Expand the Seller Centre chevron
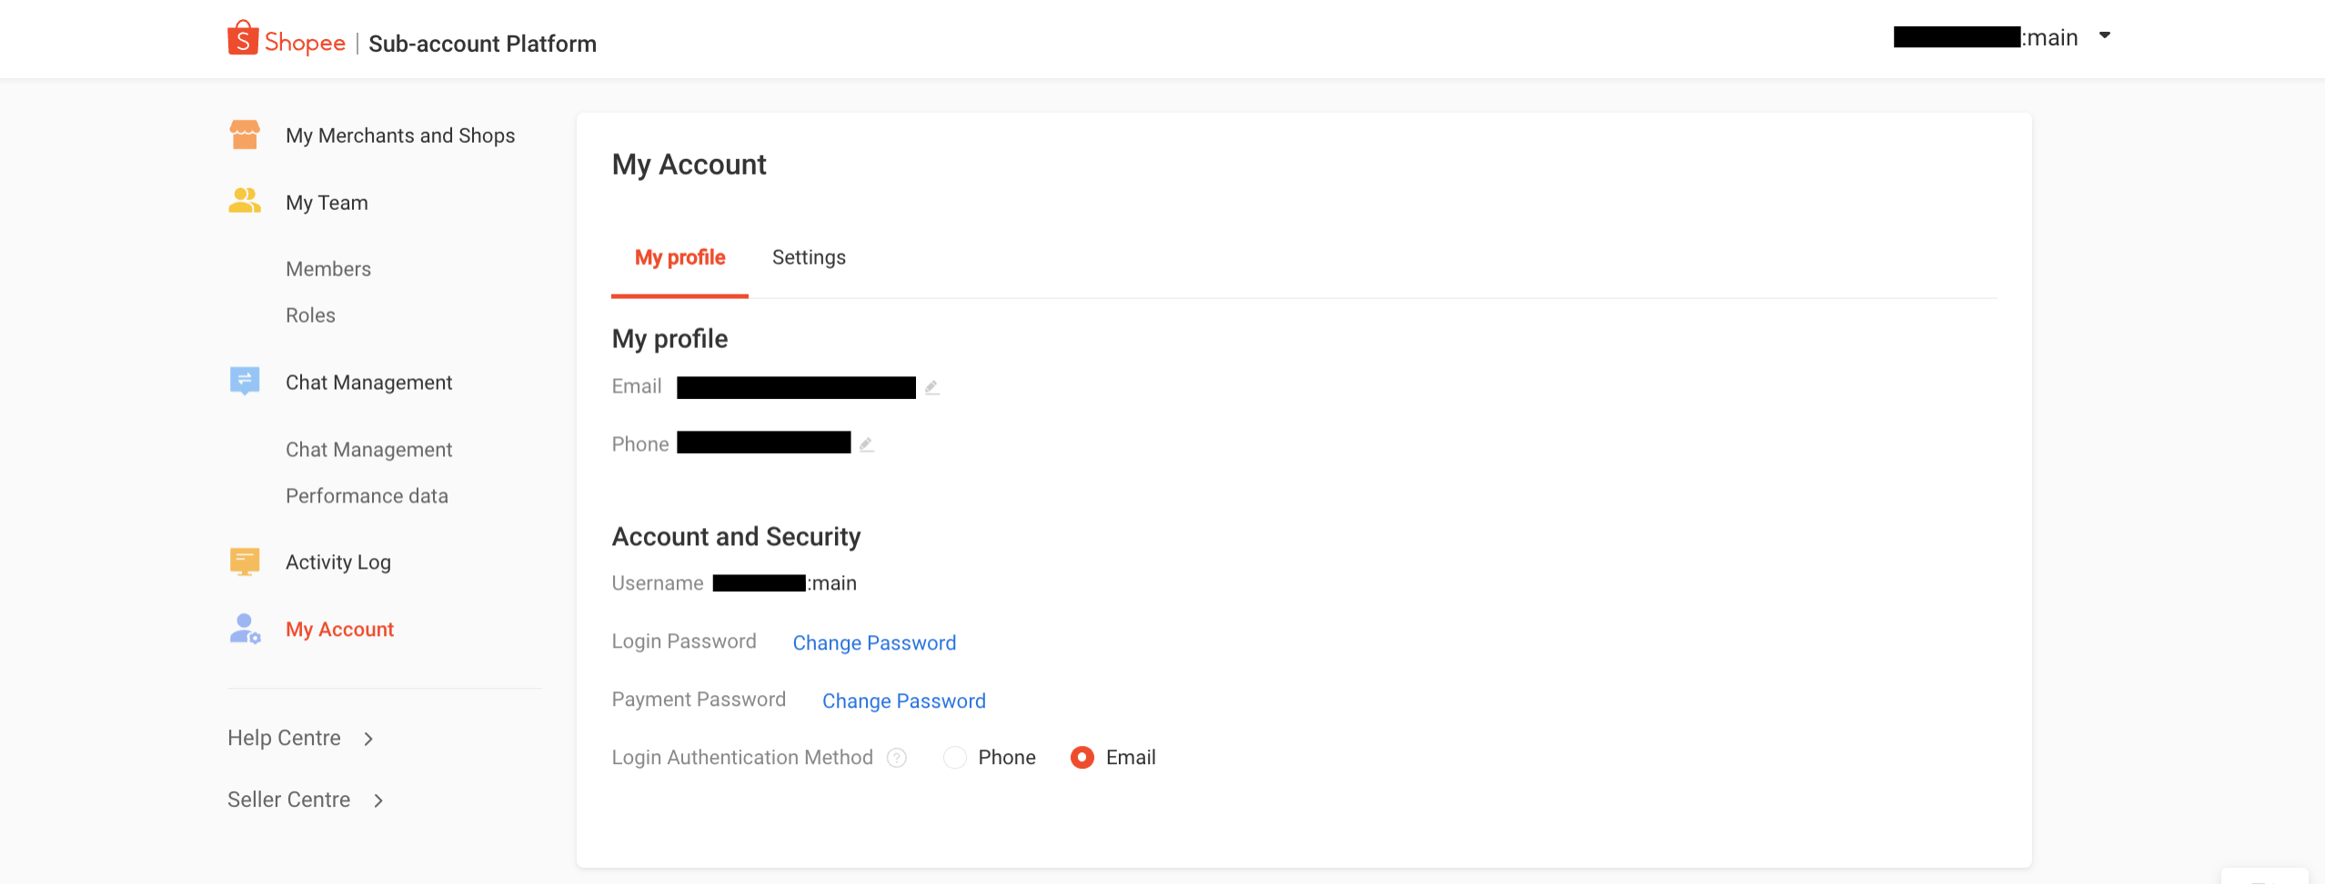This screenshot has height=885, width=2325. coord(378,800)
